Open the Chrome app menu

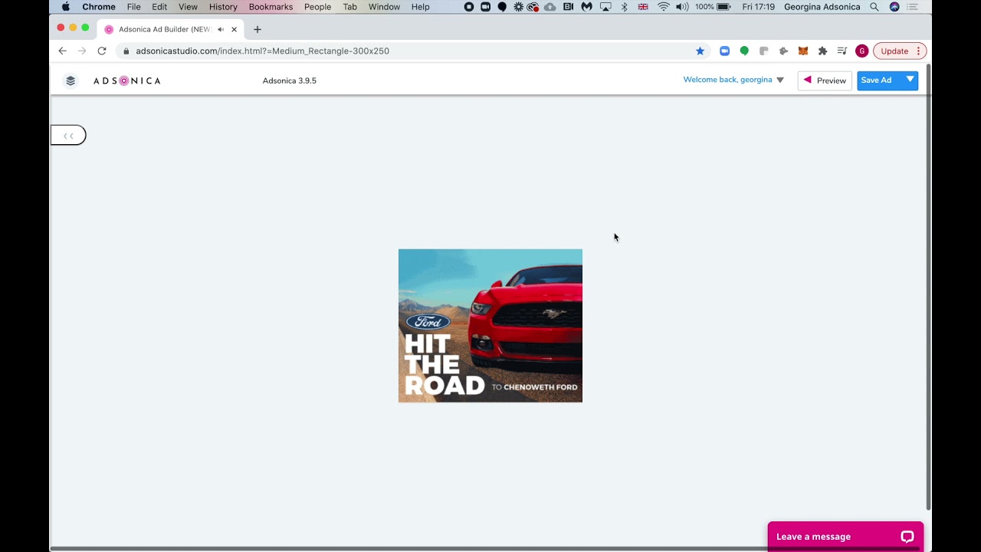[x=99, y=7]
